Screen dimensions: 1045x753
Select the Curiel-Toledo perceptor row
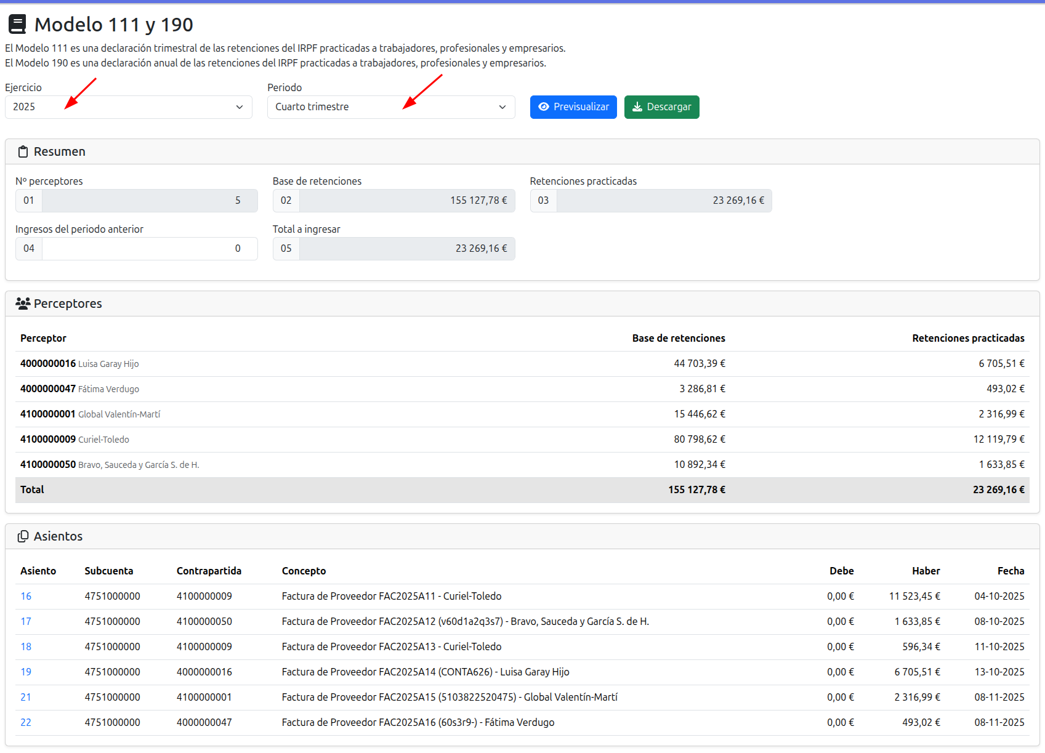103,440
